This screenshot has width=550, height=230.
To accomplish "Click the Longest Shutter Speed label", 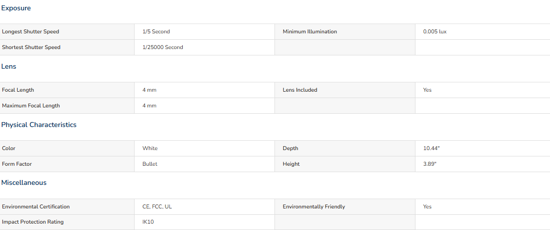I will coord(30,31).
